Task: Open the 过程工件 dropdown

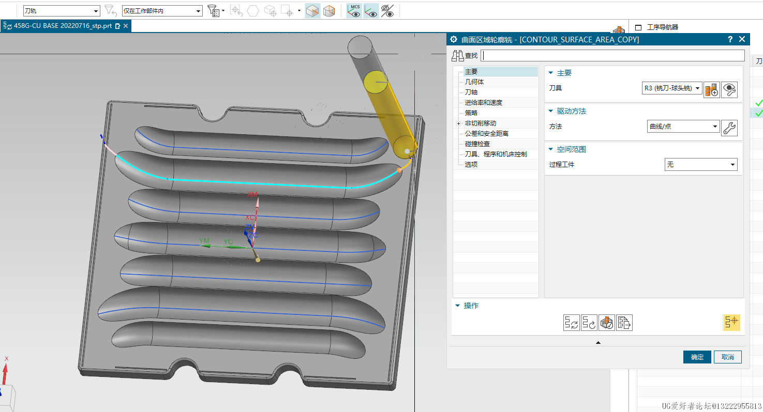Action: click(701, 165)
